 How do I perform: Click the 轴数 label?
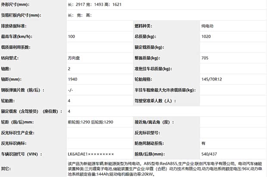pos(6,69)
